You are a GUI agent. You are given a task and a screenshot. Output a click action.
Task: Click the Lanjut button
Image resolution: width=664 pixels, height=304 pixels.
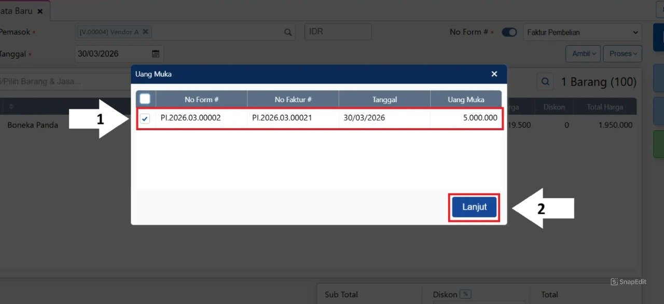[x=474, y=207]
